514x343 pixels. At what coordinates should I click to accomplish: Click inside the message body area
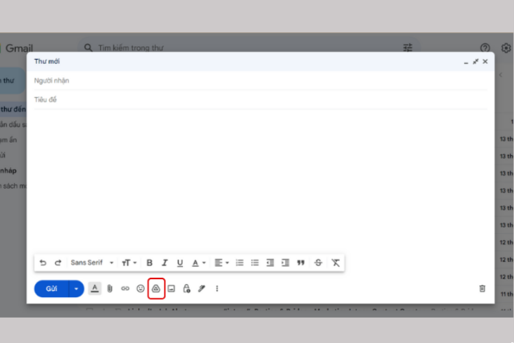[260, 180]
